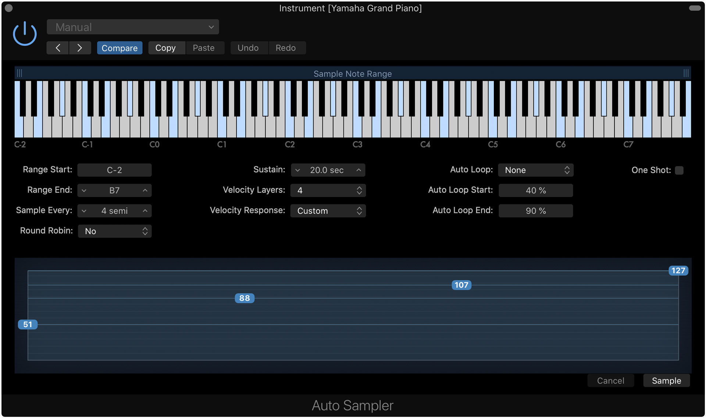Toggle the plug-in power button
Image resolution: width=706 pixels, height=418 pixels.
[x=25, y=33]
